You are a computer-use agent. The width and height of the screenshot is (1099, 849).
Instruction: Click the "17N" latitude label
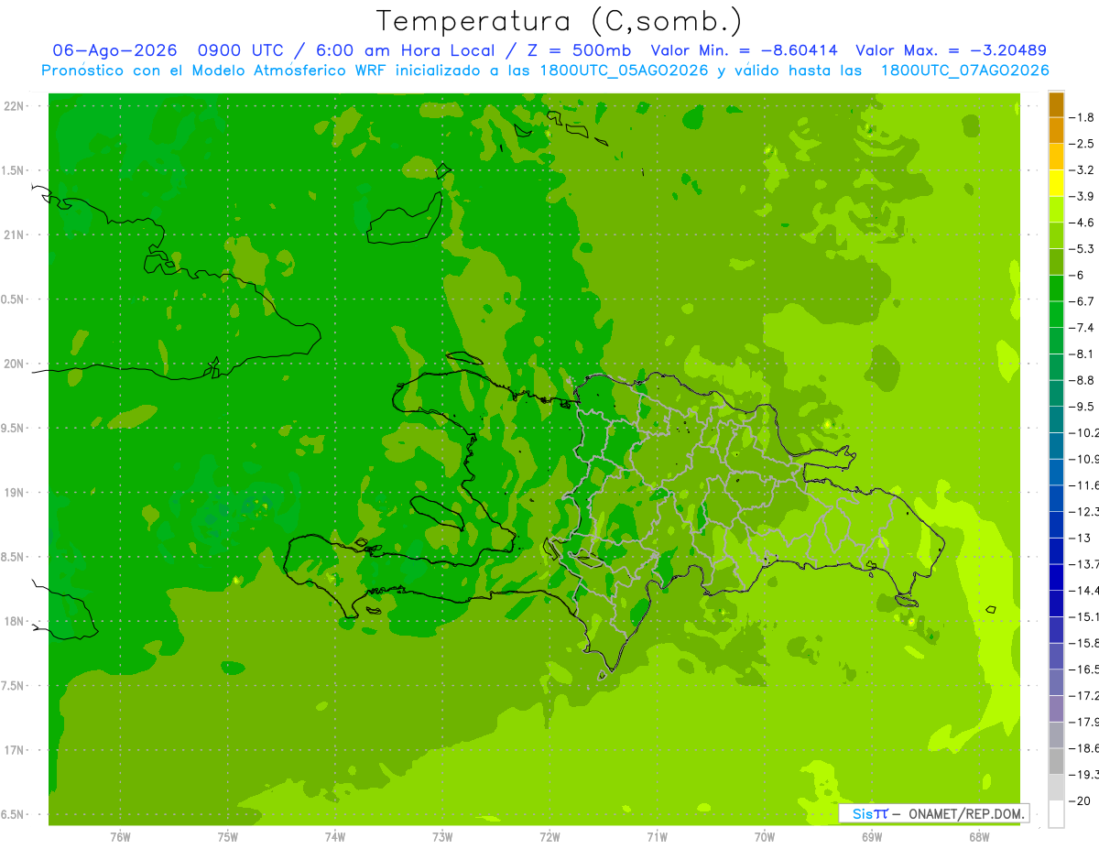click(16, 750)
